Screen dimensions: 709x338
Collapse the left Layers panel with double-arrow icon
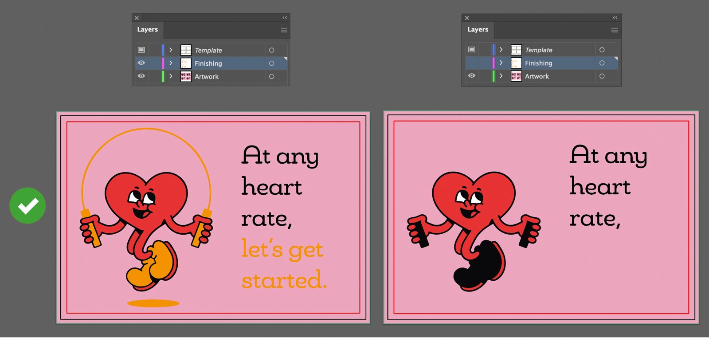pos(285,18)
